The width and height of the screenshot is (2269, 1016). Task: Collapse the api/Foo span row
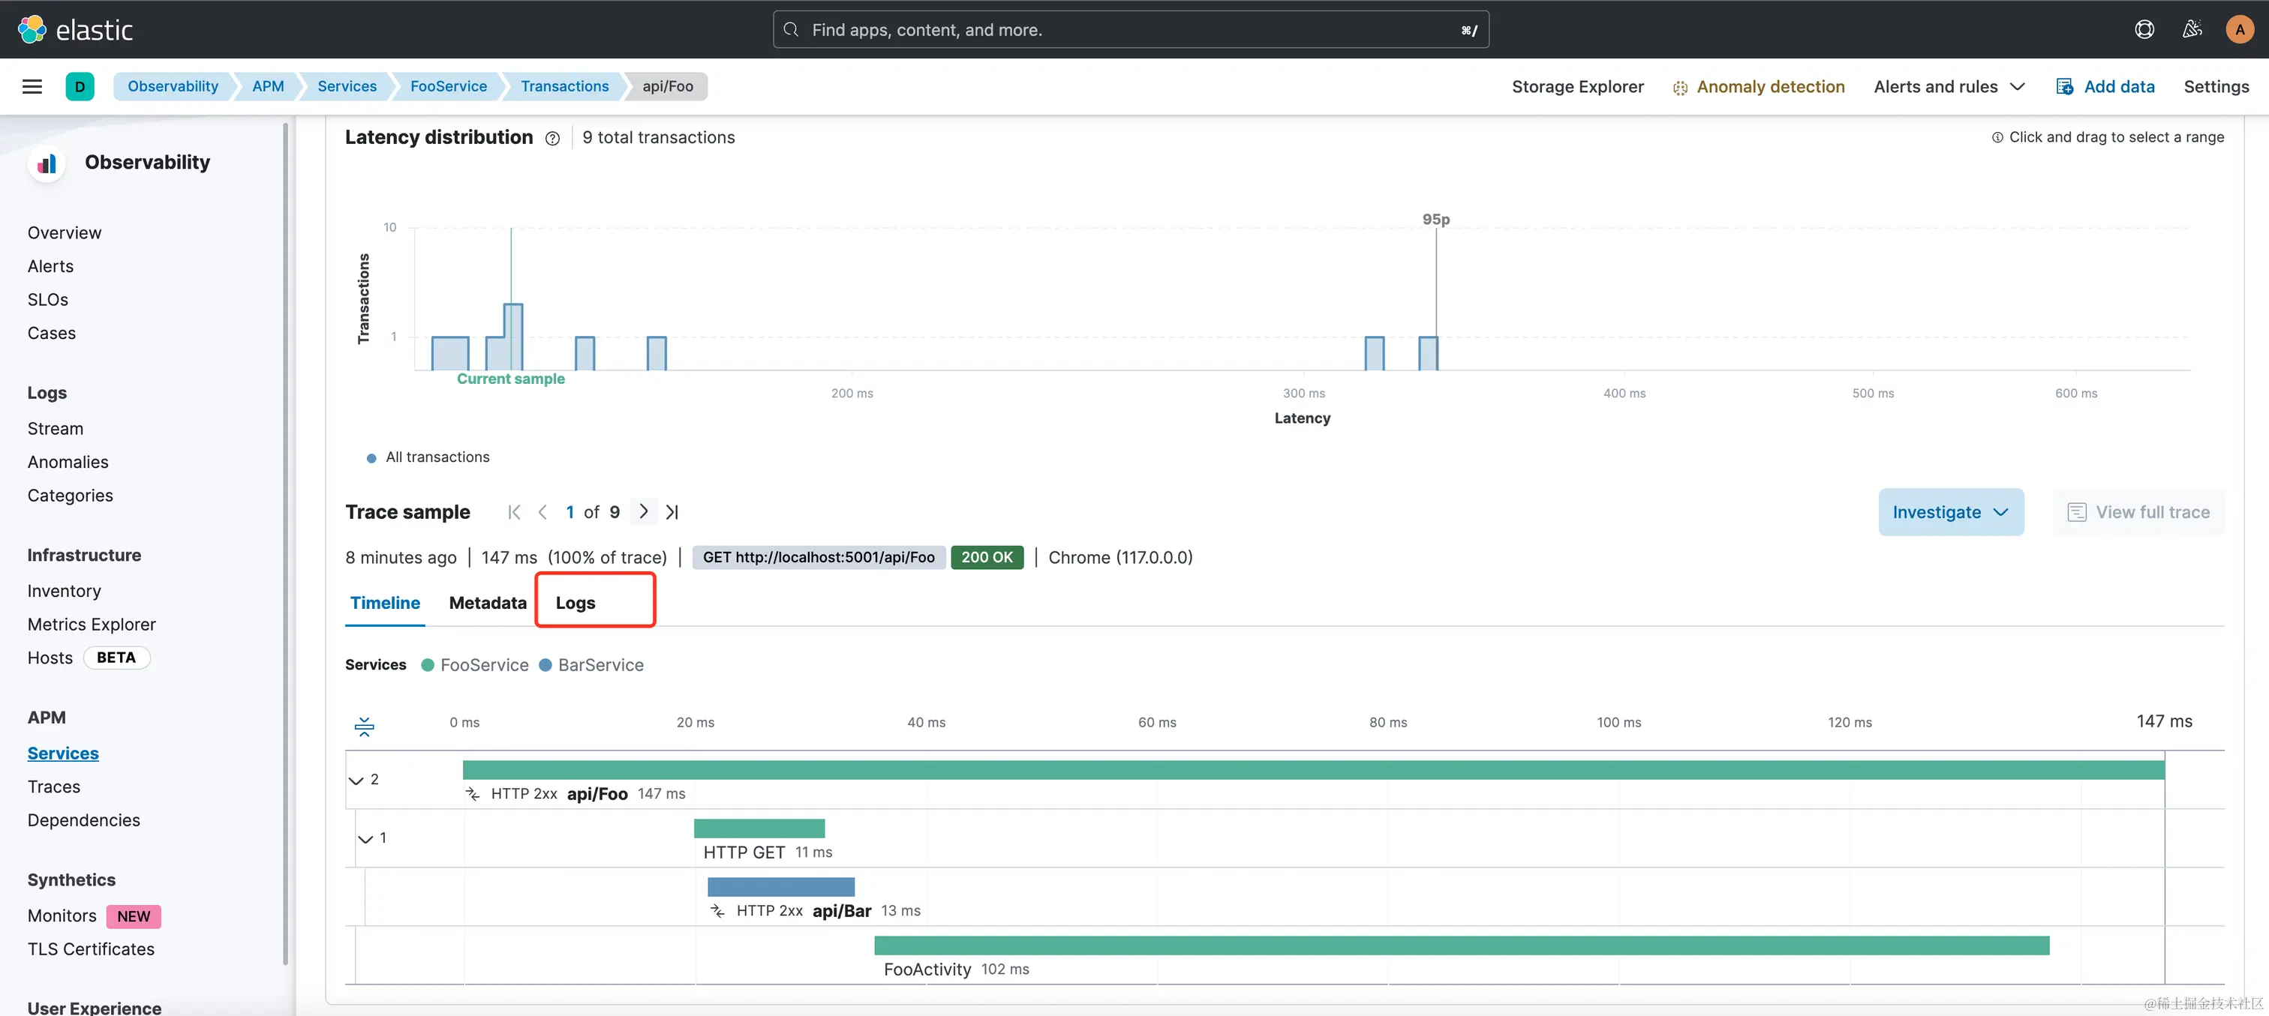coord(356,780)
